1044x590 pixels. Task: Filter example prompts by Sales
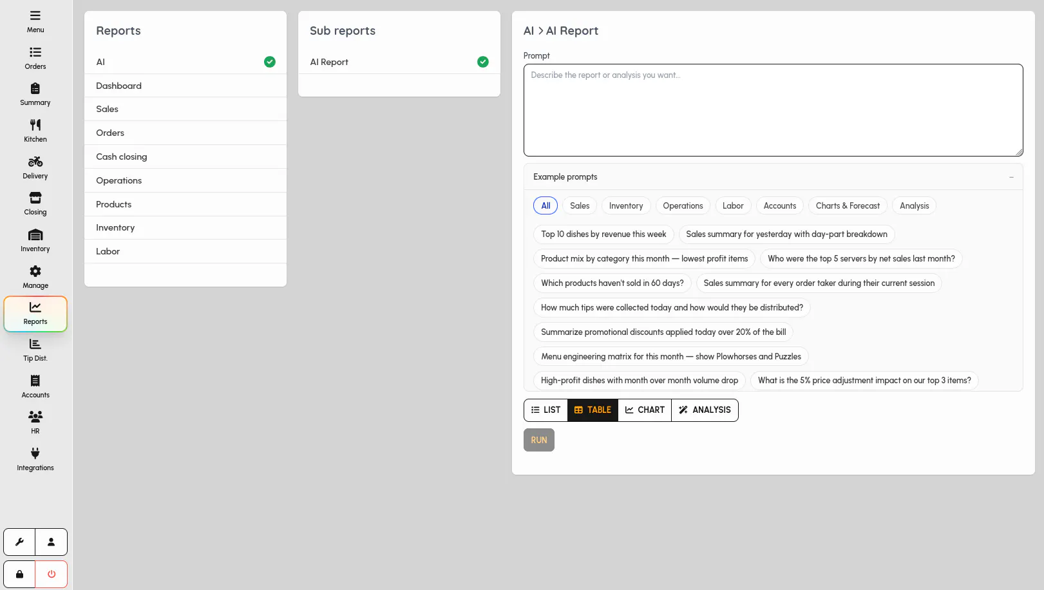click(x=580, y=205)
